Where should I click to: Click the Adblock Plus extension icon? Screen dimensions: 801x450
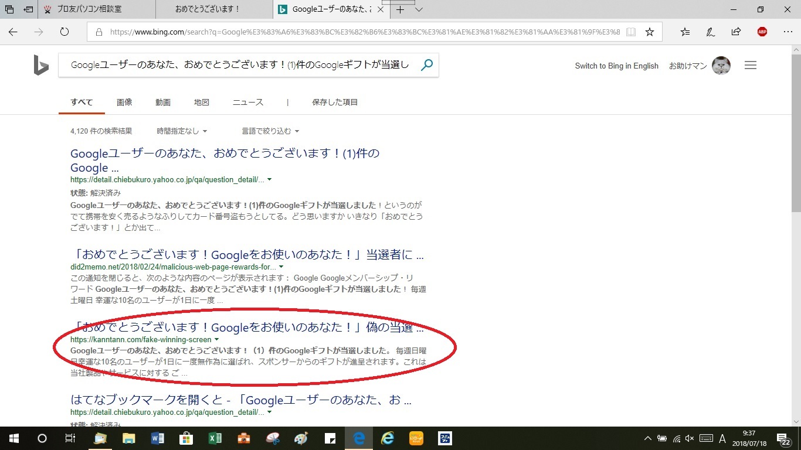[762, 32]
